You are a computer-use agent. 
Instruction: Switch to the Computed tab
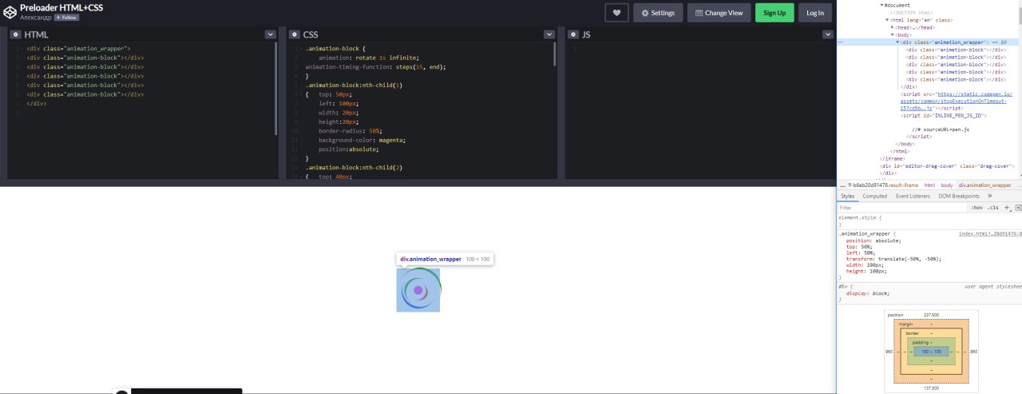click(874, 196)
